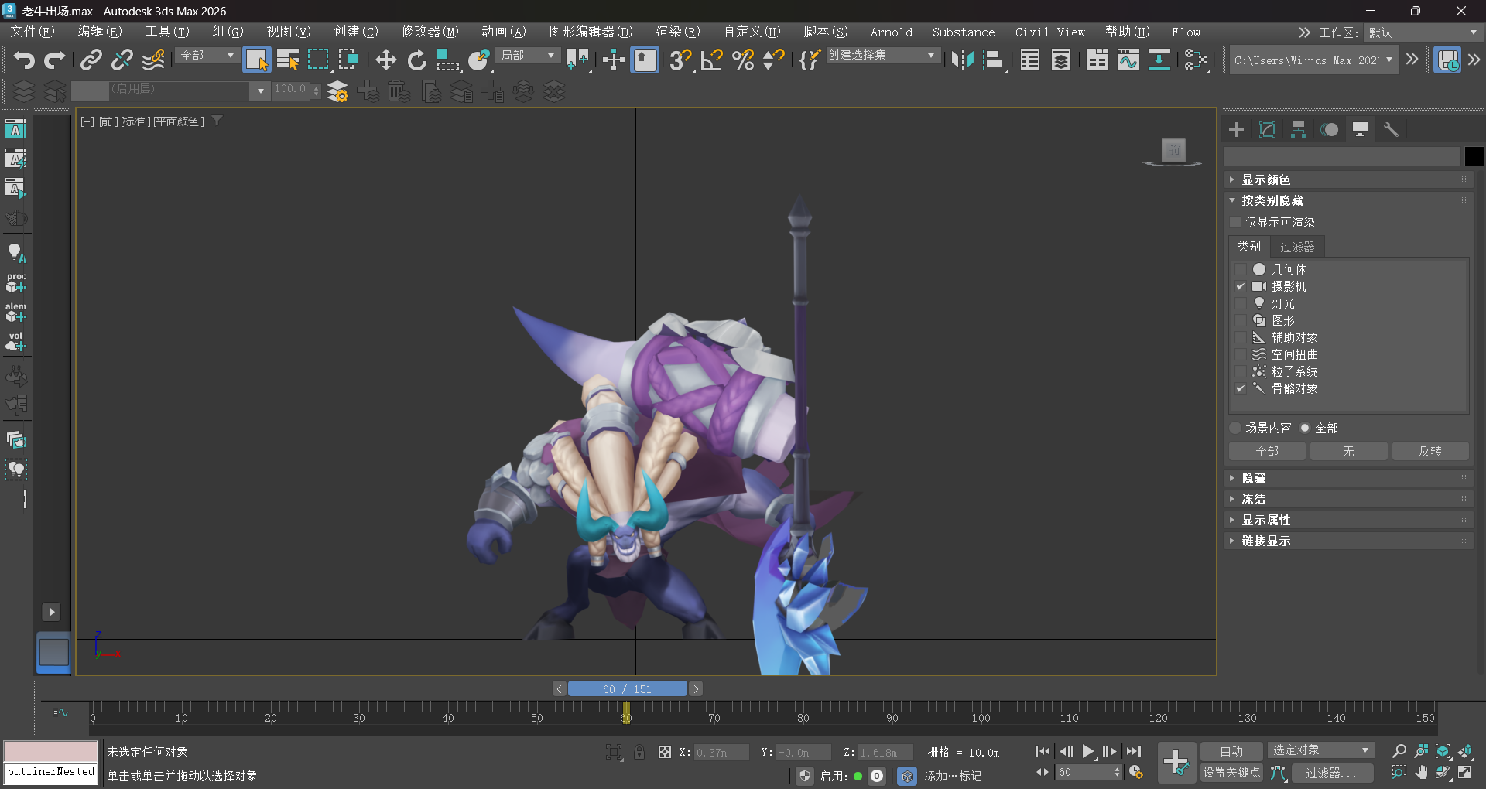Viewport: 1486px width, 789px height.
Task: Click the 无 button
Action: point(1348,451)
